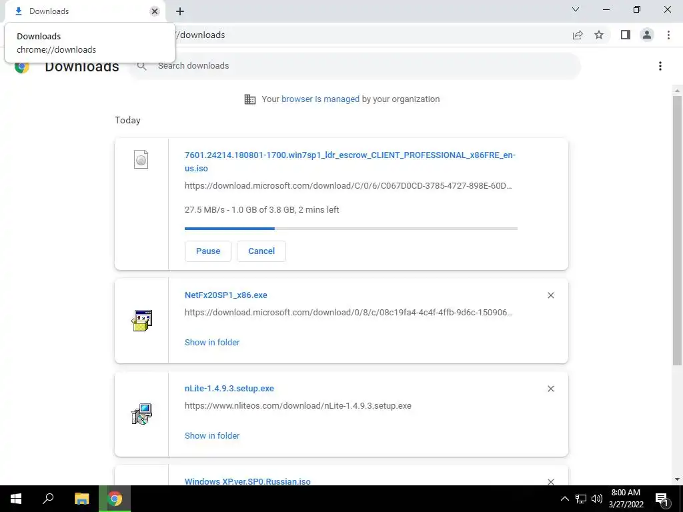Click the NetFx20SP1 installer icon
The height and width of the screenshot is (512, 683).
(141, 321)
